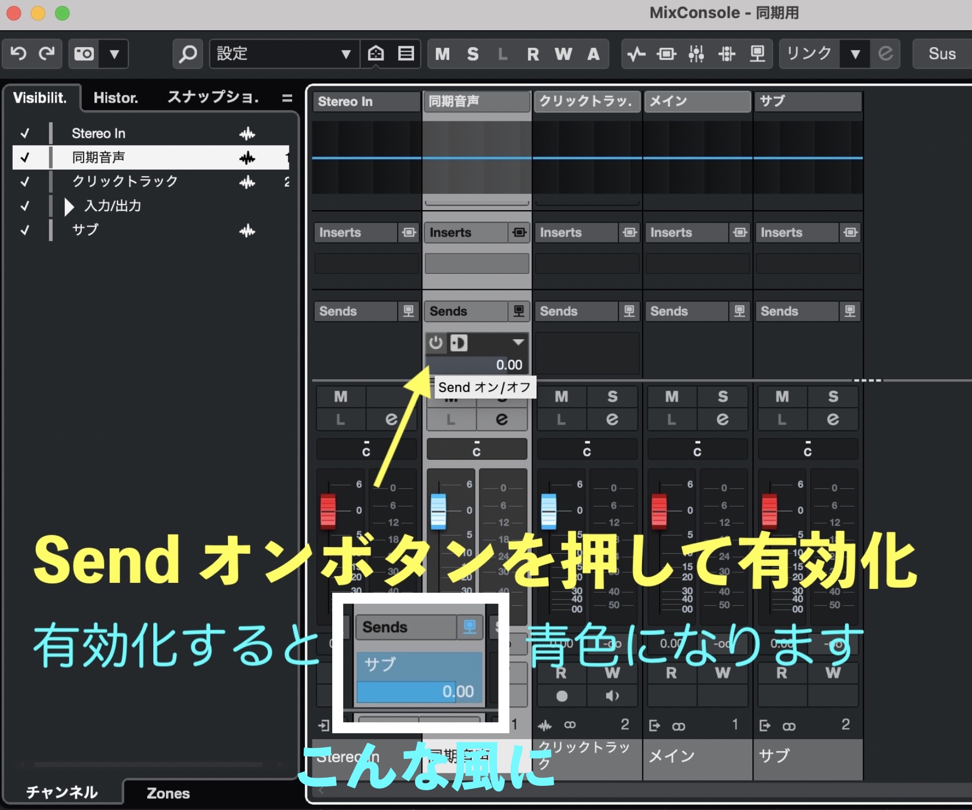Toggle global Read R automation in toolbar

533,54
